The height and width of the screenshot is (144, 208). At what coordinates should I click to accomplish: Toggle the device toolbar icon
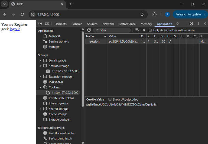click(47, 24)
